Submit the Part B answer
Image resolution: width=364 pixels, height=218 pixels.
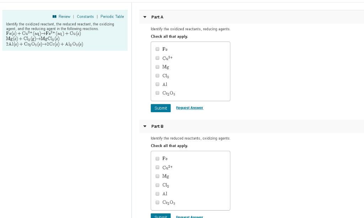pyautogui.click(x=161, y=216)
